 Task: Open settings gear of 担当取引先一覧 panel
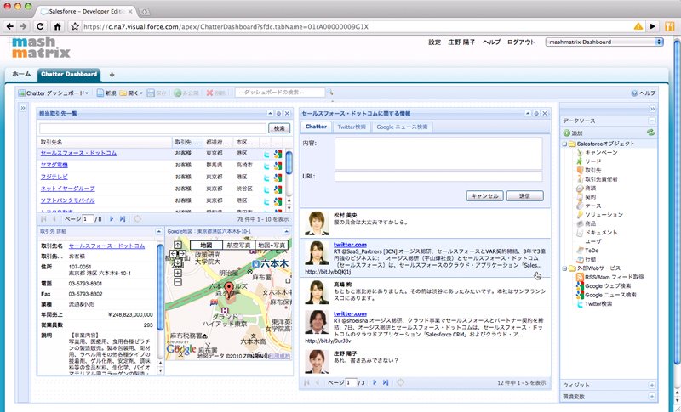click(x=279, y=114)
